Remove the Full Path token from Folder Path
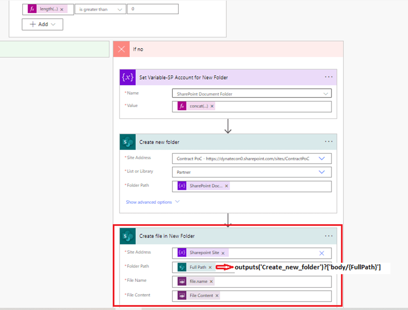This screenshot has height=310, width=408. pyautogui.click(x=210, y=268)
